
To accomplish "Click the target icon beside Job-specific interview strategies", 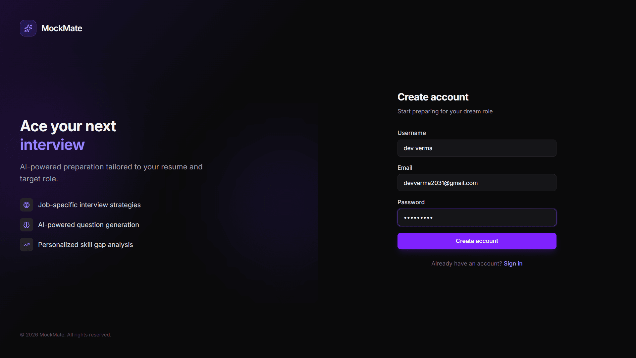I will pyautogui.click(x=26, y=205).
